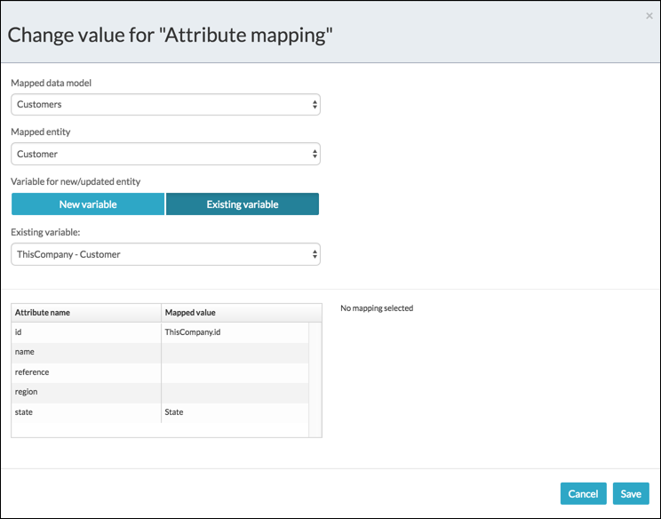Screen dimensions: 661x519
Task: Click the Attribute name column header
Action: (x=86, y=313)
